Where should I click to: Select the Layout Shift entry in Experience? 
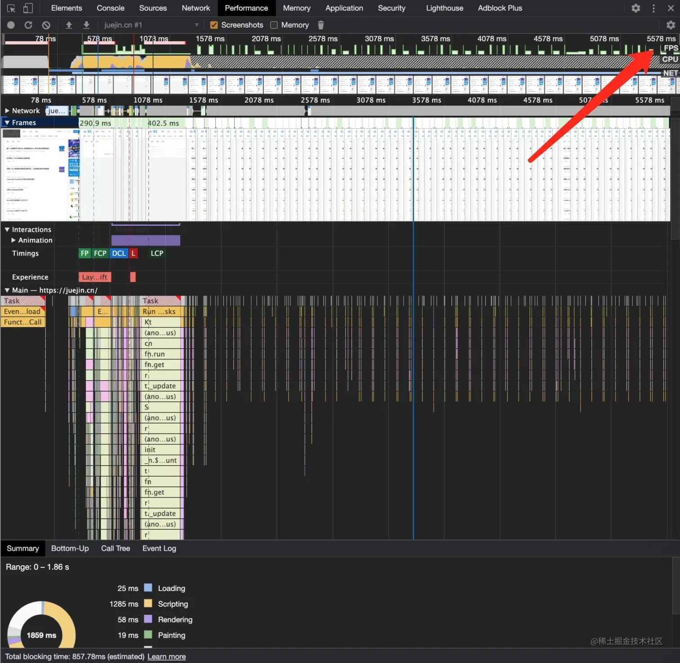tap(95, 277)
